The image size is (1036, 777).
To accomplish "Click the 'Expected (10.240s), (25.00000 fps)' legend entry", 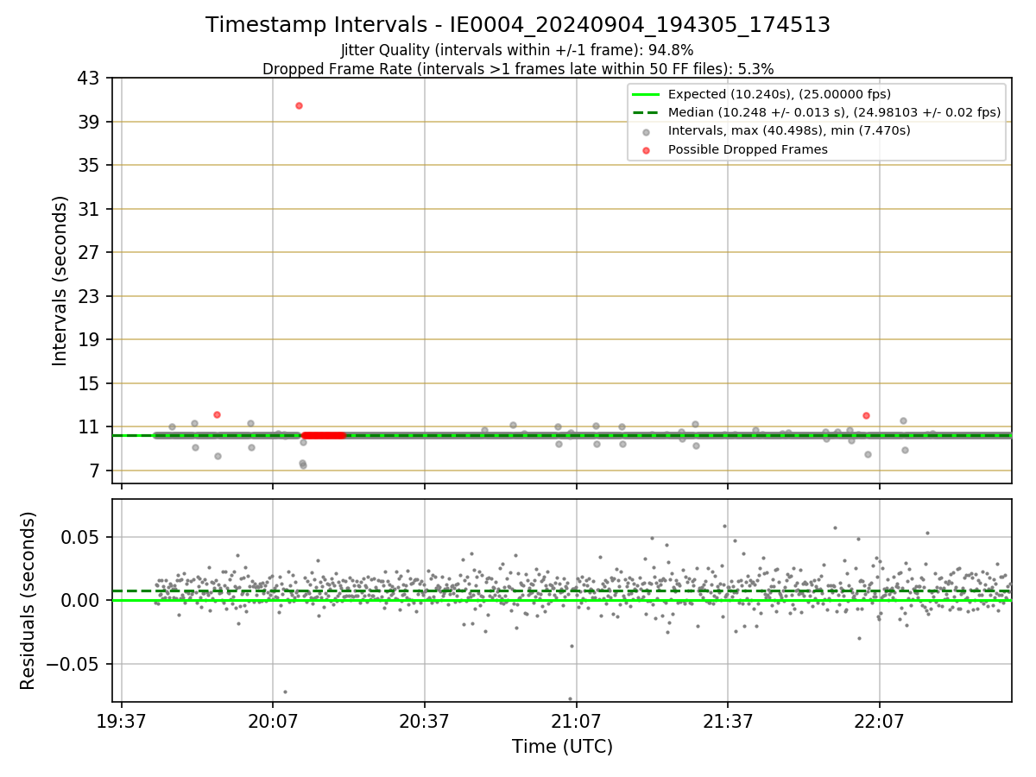I will (x=780, y=94).
